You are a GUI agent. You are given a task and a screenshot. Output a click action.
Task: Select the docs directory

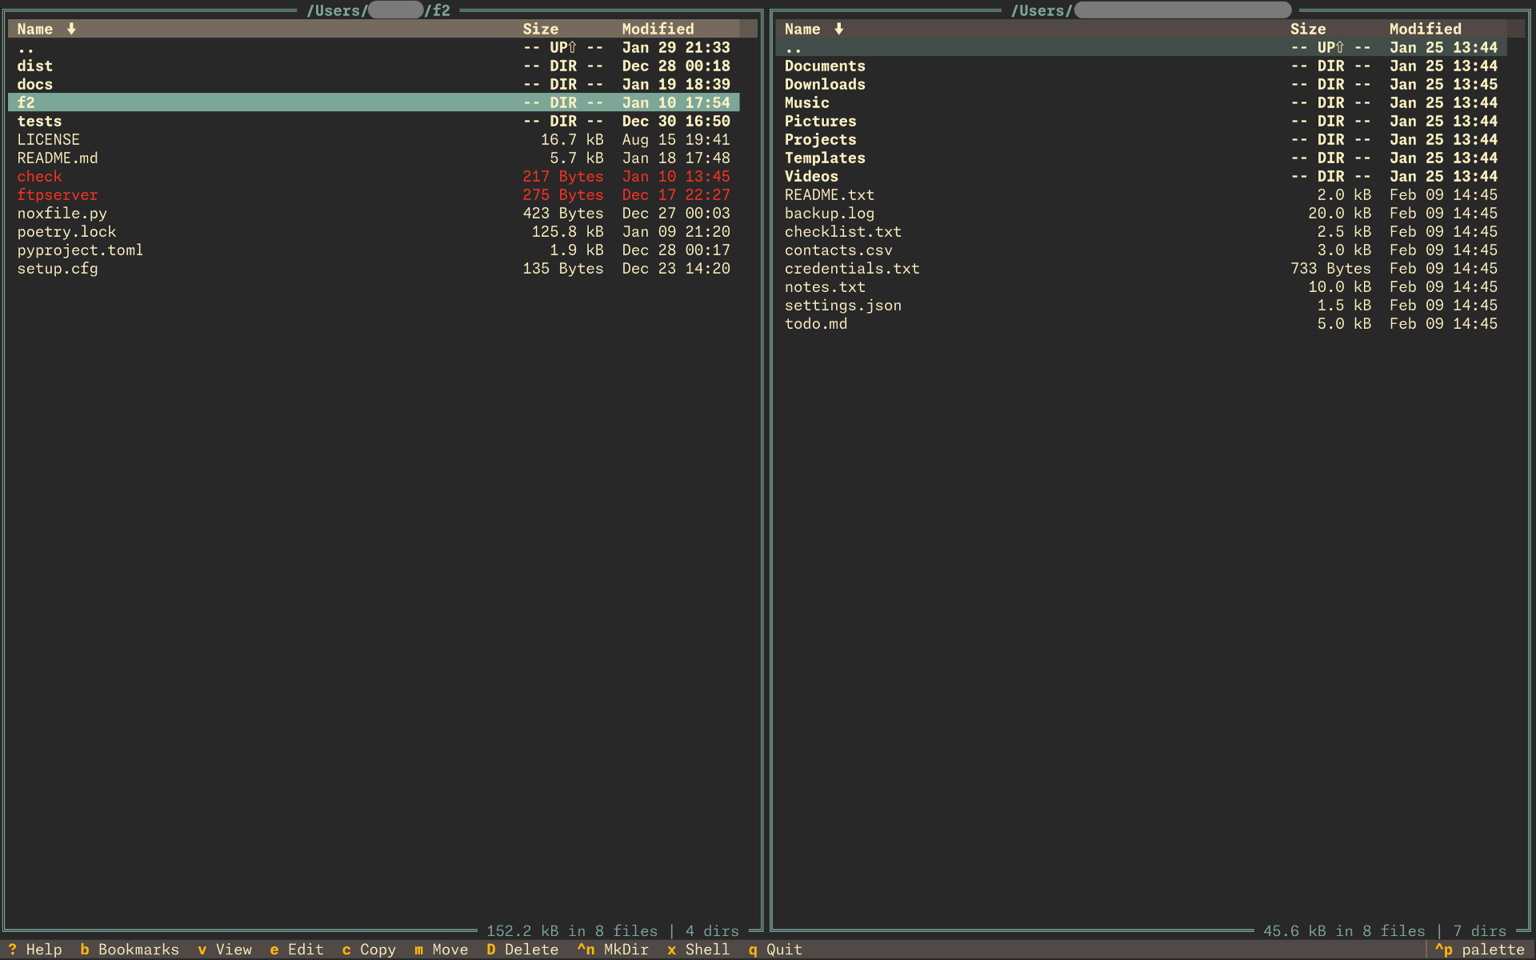pos(374,84)
